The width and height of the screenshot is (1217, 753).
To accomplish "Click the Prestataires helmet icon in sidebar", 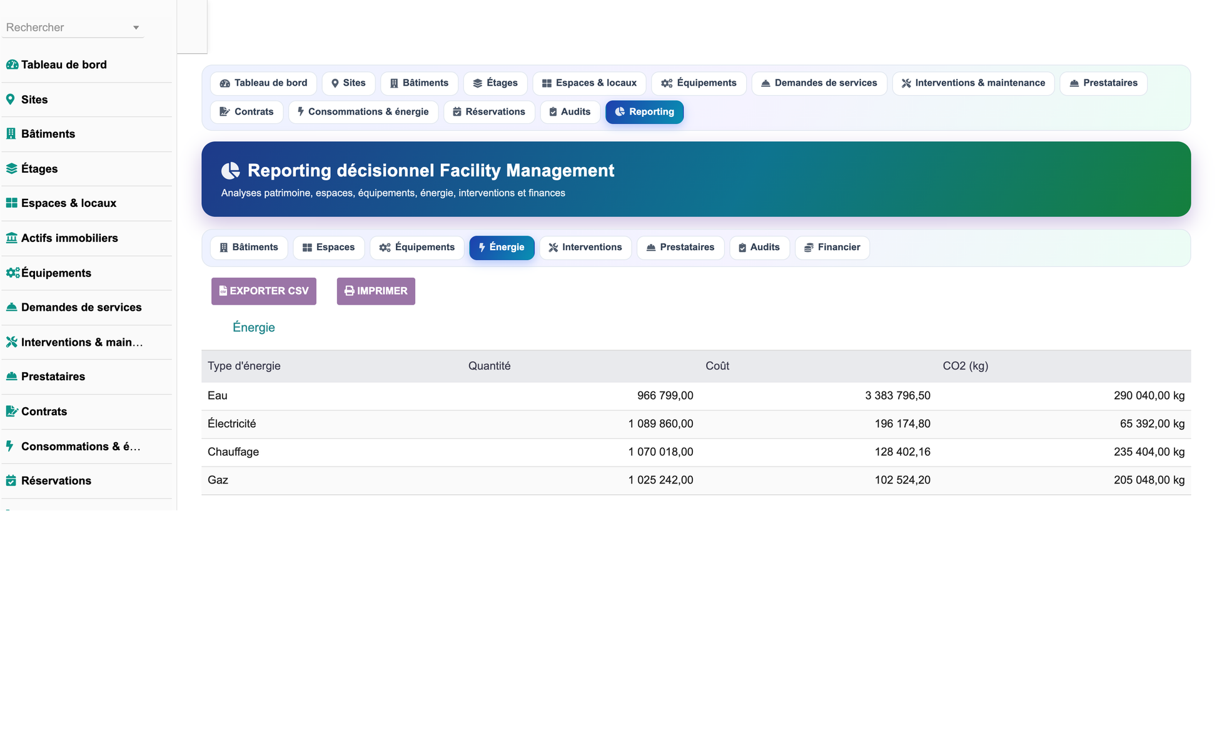I will point(11,376).
